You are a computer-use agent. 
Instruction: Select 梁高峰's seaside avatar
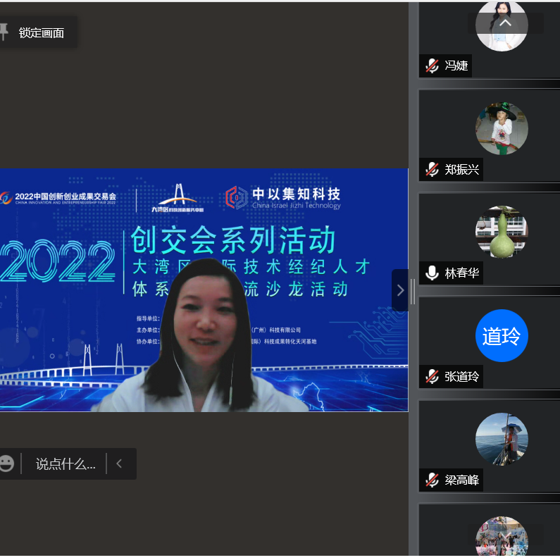point(502,440)
